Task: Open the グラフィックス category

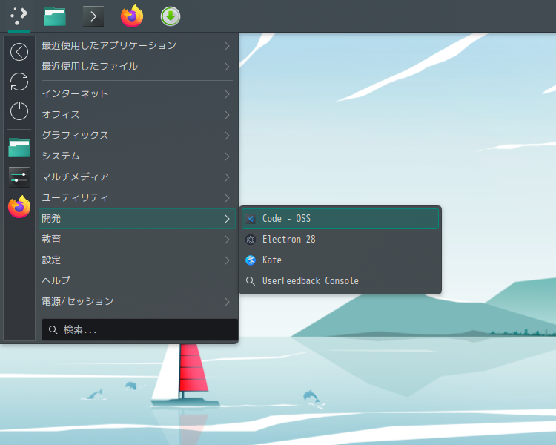Action: [x=136, y=136]
